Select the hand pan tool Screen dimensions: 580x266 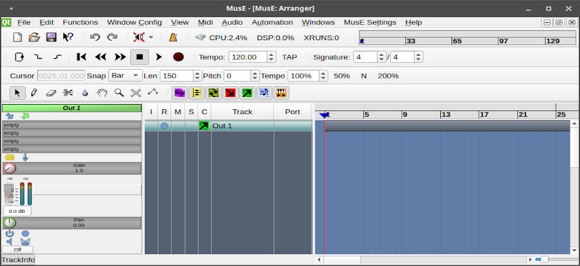click(x=102, y=93)
